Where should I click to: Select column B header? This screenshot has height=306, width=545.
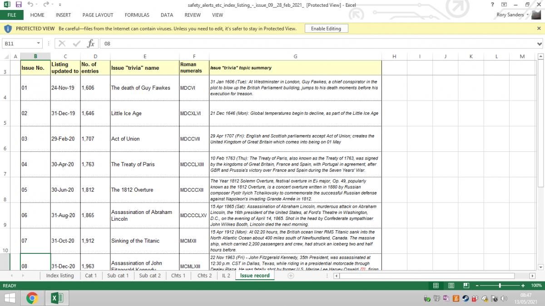(x=35, y=57)
